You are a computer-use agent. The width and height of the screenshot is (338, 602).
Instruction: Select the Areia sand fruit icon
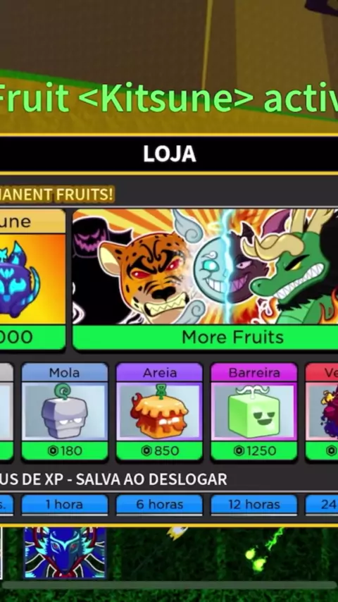tap(159, 412)
